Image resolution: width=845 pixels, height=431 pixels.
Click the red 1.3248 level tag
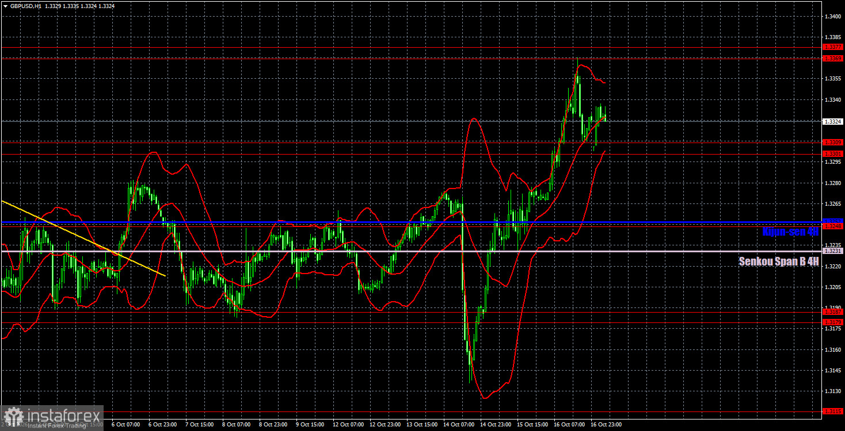tap(833, 226)
